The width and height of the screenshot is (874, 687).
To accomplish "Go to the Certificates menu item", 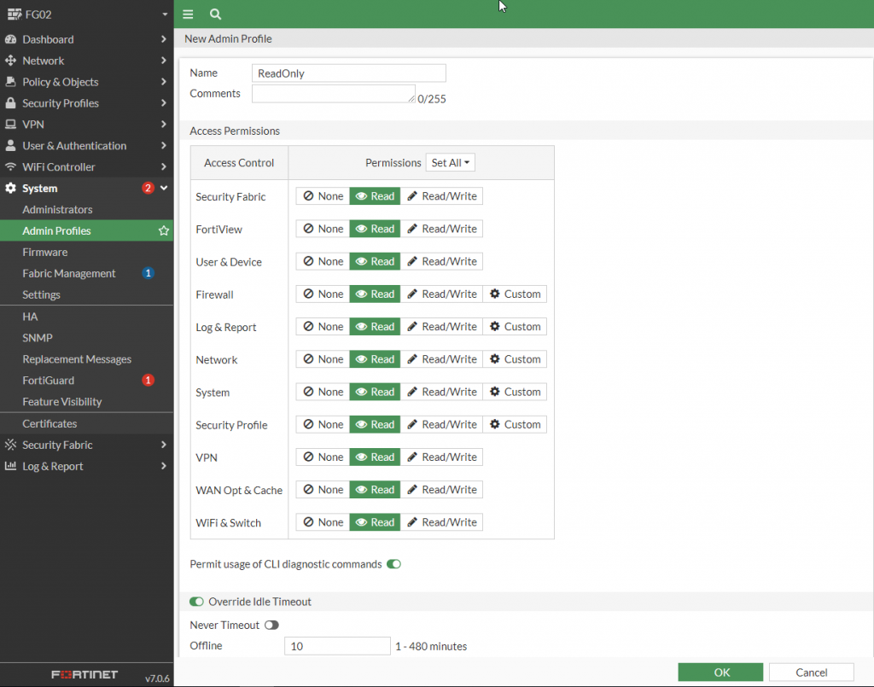I will pos(50,424).
